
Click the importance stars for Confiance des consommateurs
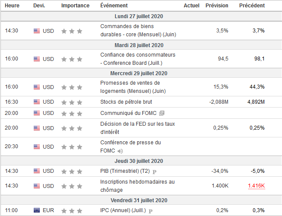pyautogui.click(x=72, y=59)
